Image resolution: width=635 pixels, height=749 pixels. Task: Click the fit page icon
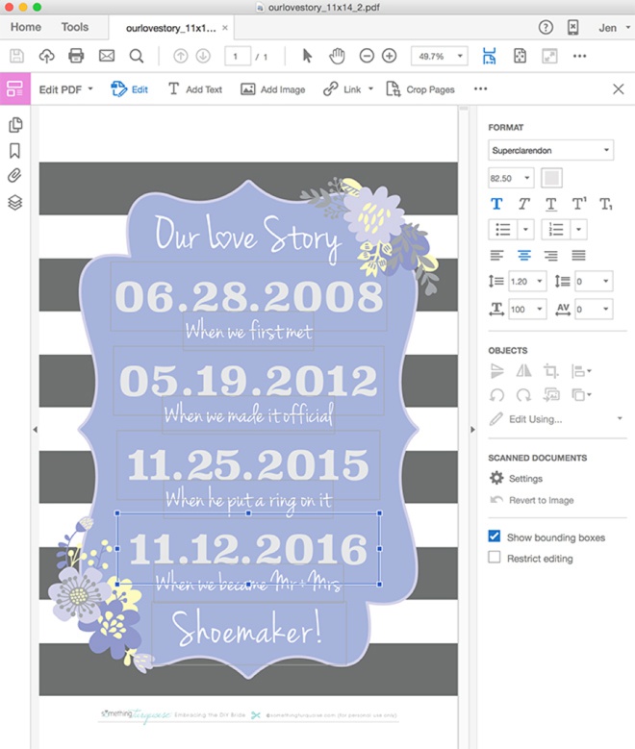click(520, 57)
